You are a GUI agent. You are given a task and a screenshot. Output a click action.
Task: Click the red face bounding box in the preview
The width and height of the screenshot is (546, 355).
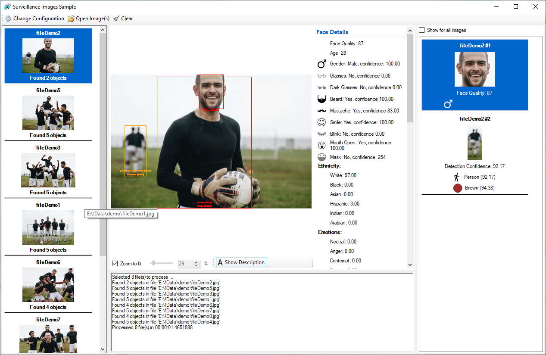pos(211,92)
